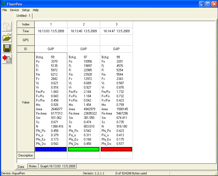218x176 pixels.
Task: Open the Graph:16:13:03 13.5.2009 tab
Action: click(58, 166)
